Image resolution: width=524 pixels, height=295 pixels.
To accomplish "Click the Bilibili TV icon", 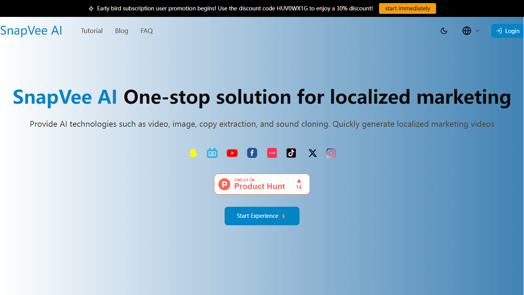I will point(212,153).
